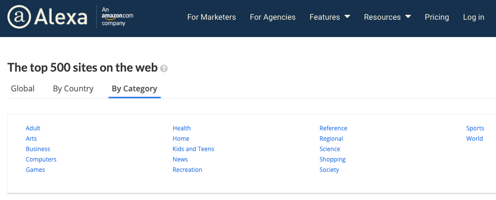Open the Kids and Teens category
Viewport: 496px width, 200px height.
point(193,149)
